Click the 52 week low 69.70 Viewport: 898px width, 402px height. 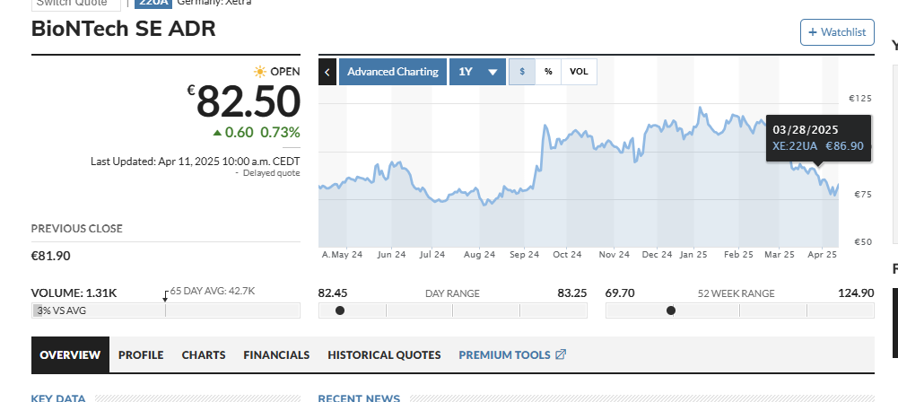tap(620, 293)
